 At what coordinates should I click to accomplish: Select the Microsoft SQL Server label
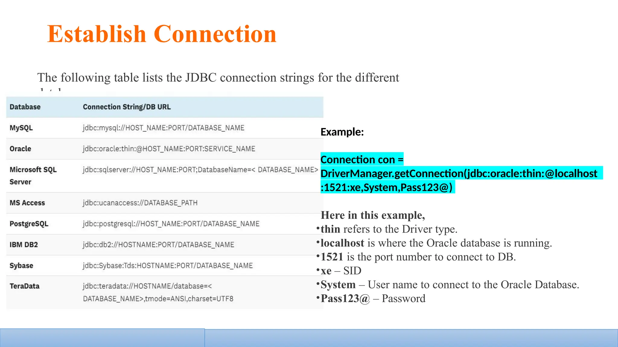(x=33, y=176)
